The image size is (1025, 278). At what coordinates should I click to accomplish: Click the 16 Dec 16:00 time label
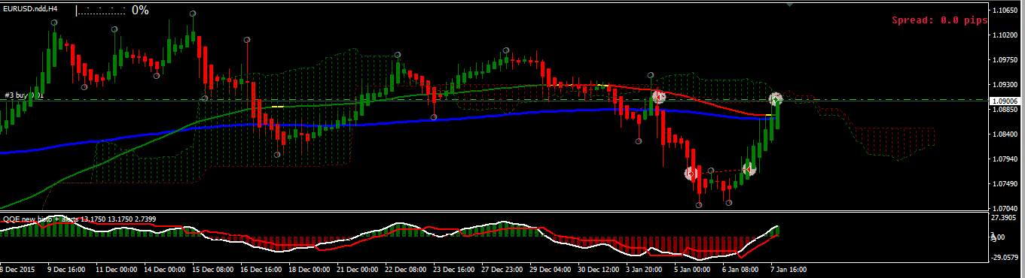(x=262, y=269)
